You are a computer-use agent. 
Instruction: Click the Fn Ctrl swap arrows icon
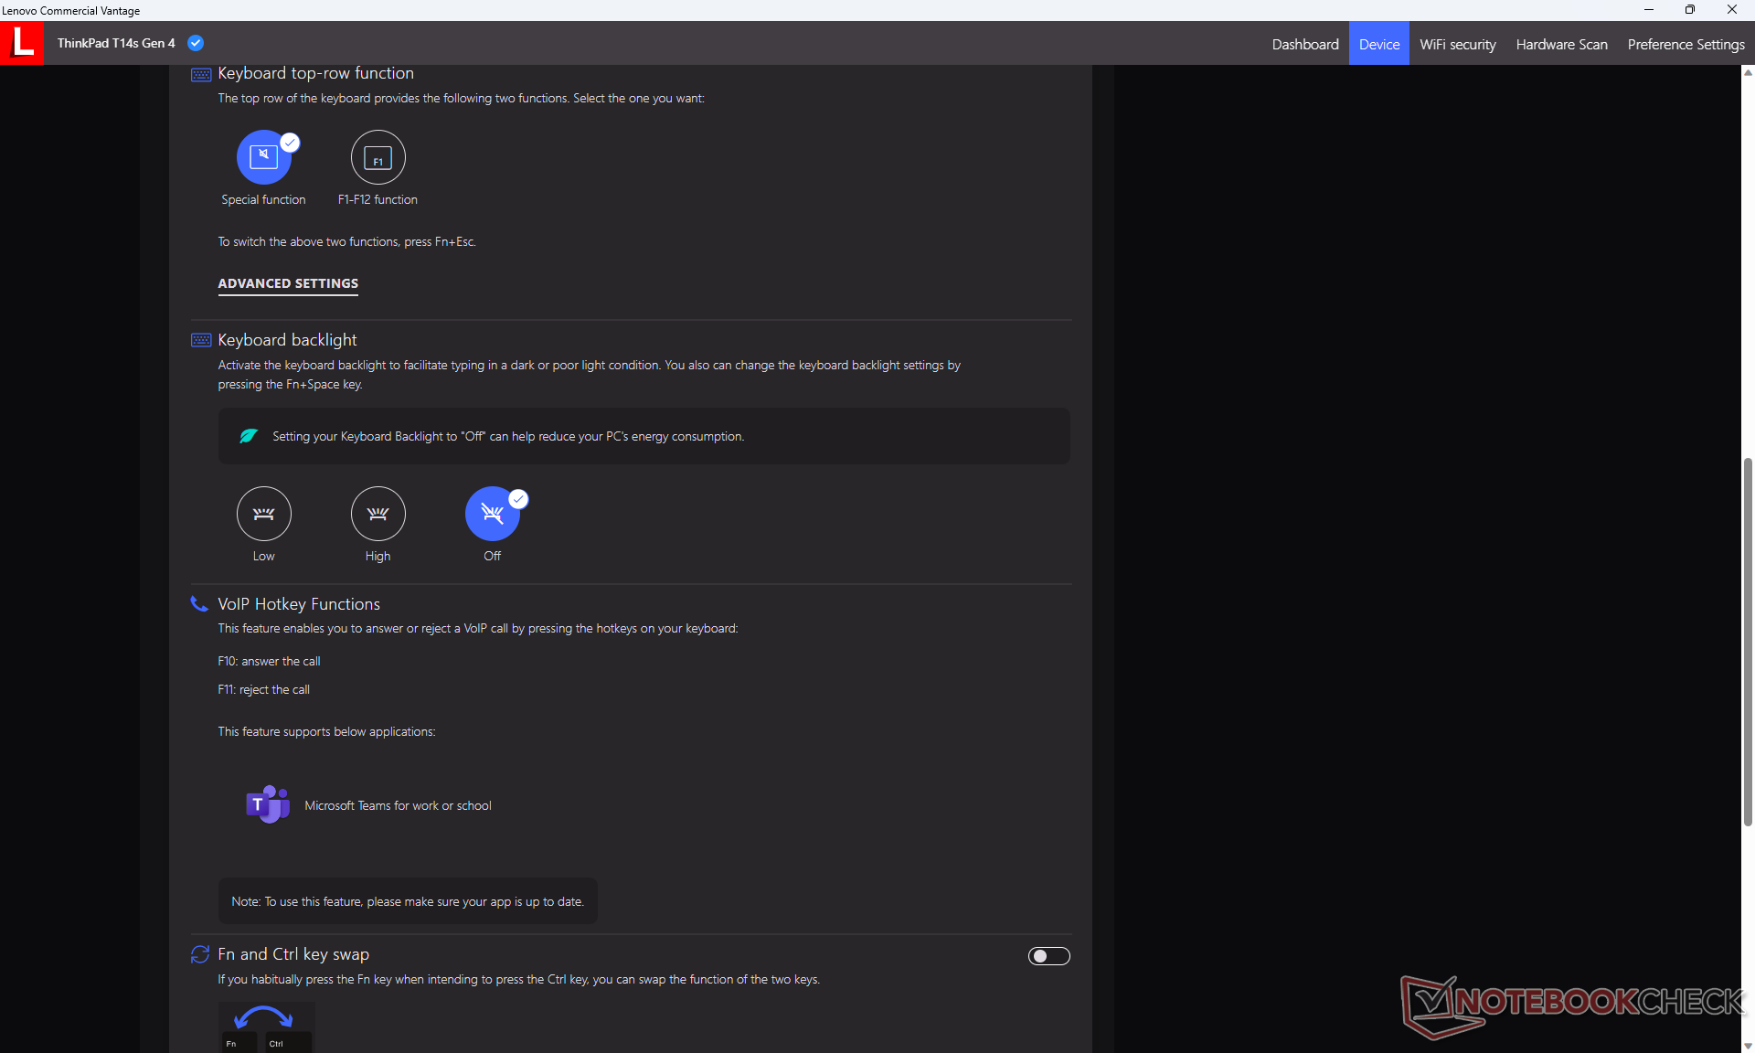point(200,954)
